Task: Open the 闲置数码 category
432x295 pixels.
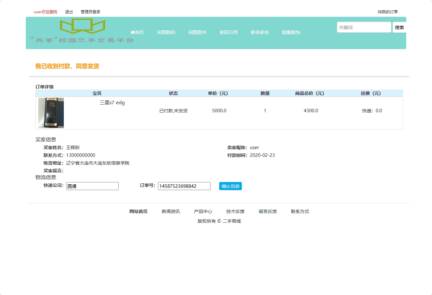Action: [x=166, y=32]
